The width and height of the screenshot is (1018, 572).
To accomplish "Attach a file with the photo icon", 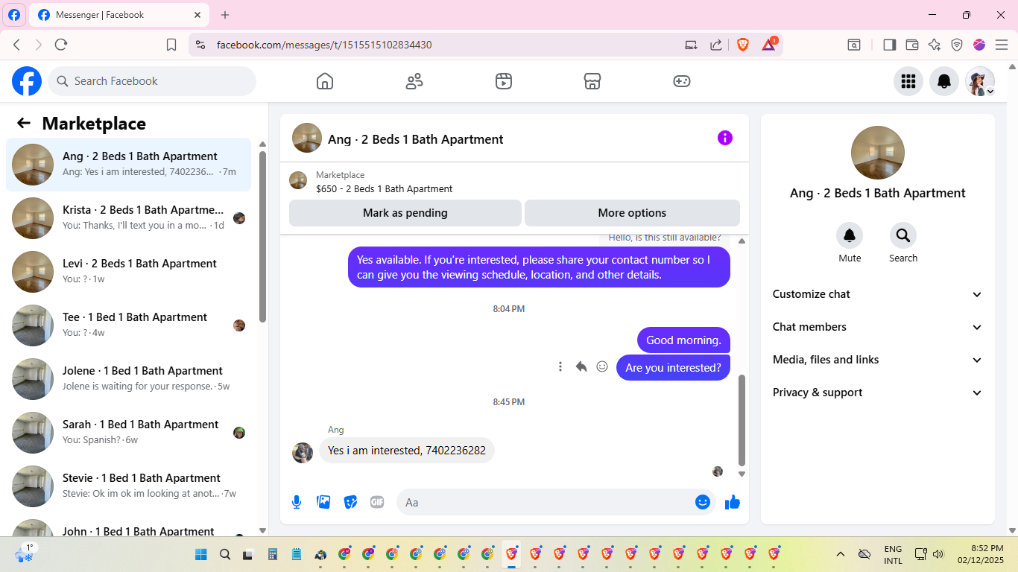I will pos(323,502).
